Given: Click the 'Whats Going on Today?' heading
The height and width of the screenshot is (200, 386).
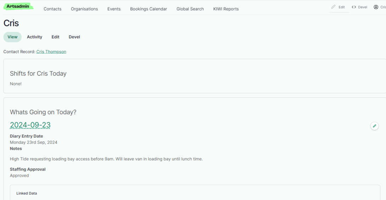Looking at the screenshot, I should [x=43, y=112].
